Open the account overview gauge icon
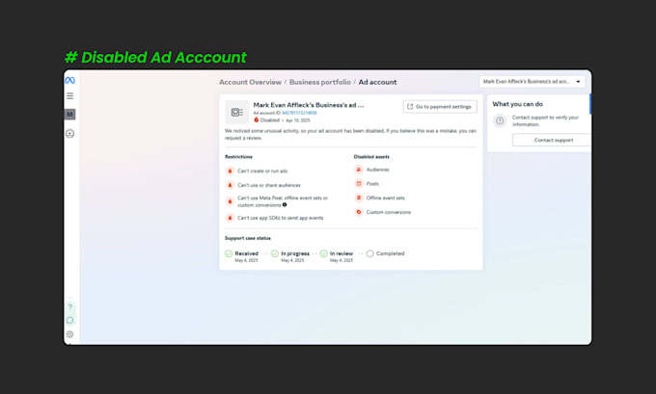The height and width of the screenshot is (394, 656). (69, 134)
